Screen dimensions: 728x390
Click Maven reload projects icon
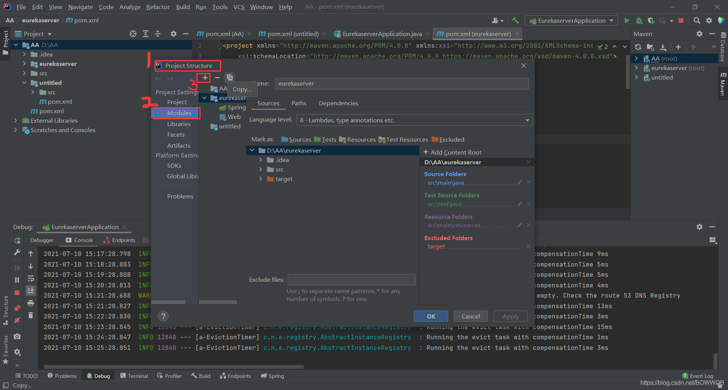coord(638,47)
